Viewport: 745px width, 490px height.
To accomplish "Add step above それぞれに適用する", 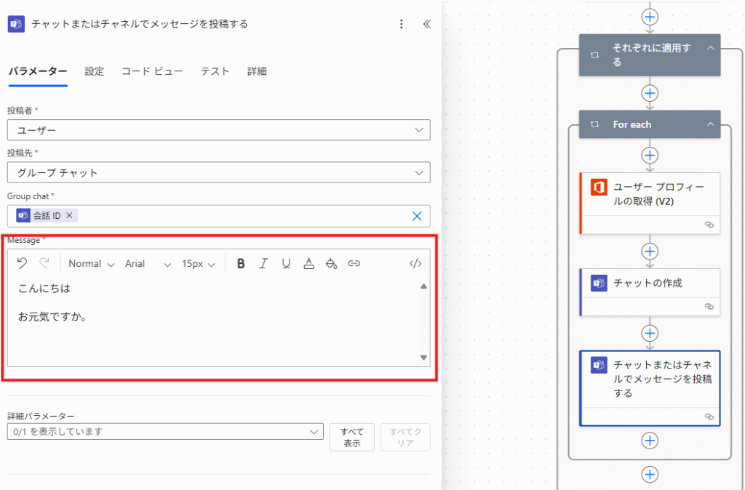I will (650, 17).
